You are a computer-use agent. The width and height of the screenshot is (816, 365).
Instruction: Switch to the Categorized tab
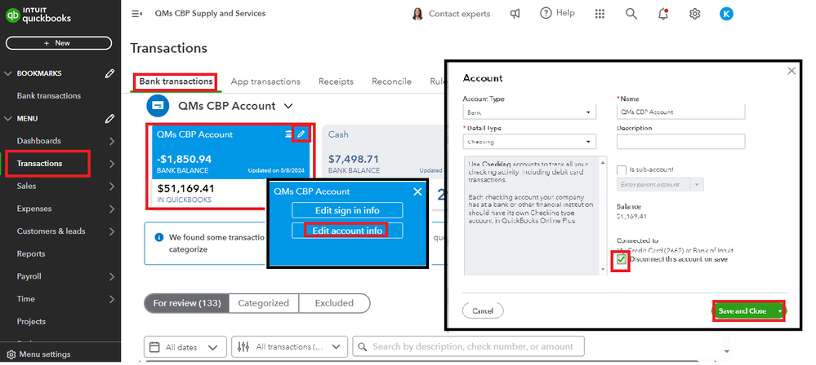263,303
